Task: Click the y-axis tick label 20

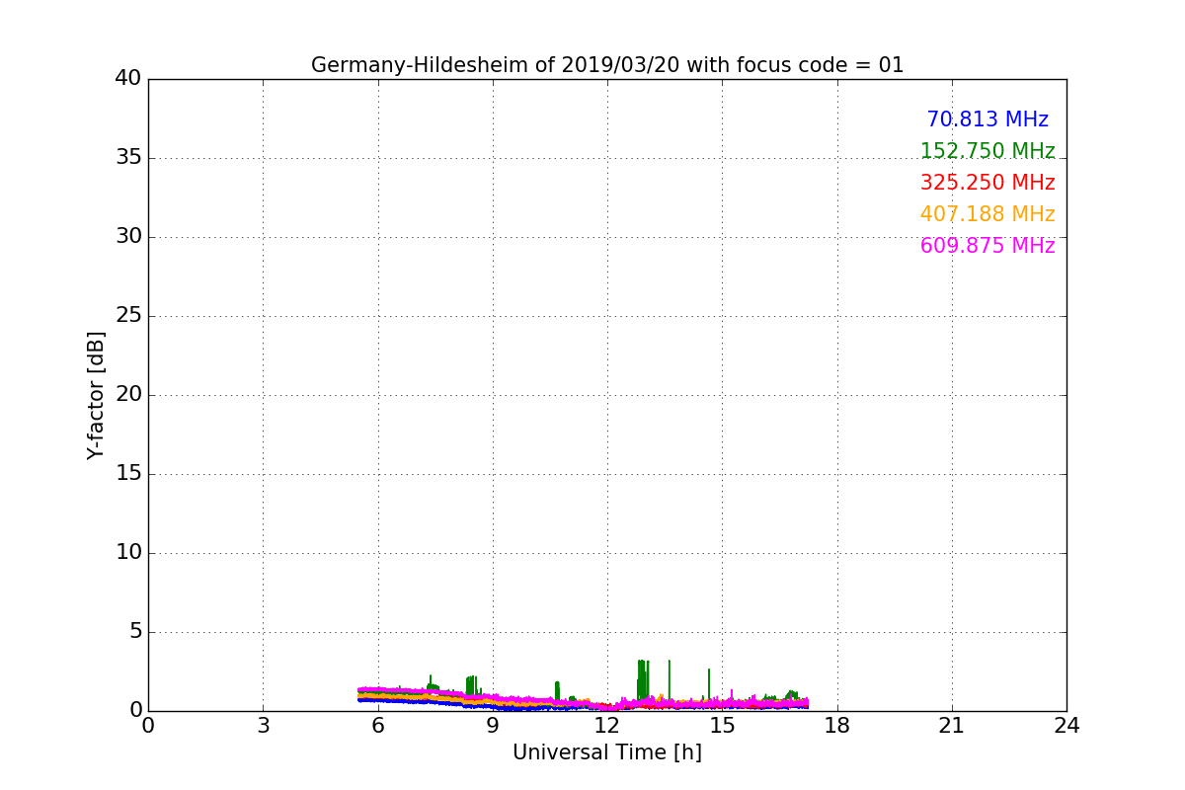Action: pos(128,394)
